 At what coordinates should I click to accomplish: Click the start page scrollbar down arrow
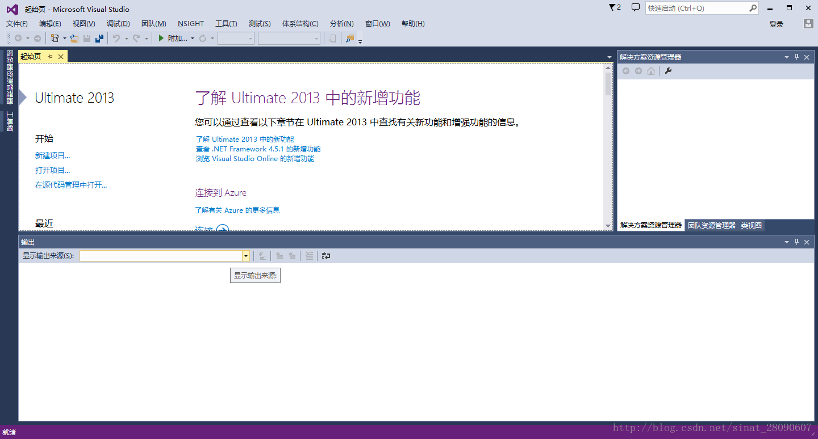coord(608,226)
